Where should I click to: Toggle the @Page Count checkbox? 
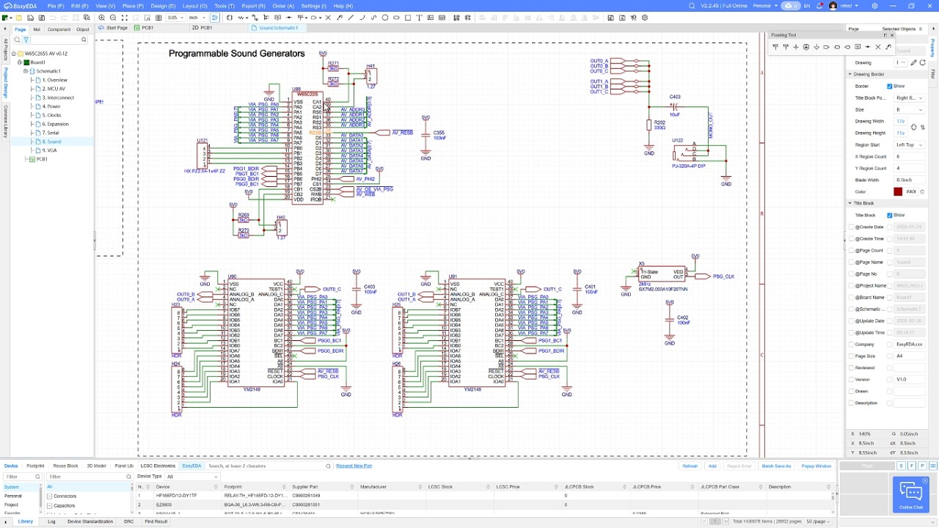(852, 250)
